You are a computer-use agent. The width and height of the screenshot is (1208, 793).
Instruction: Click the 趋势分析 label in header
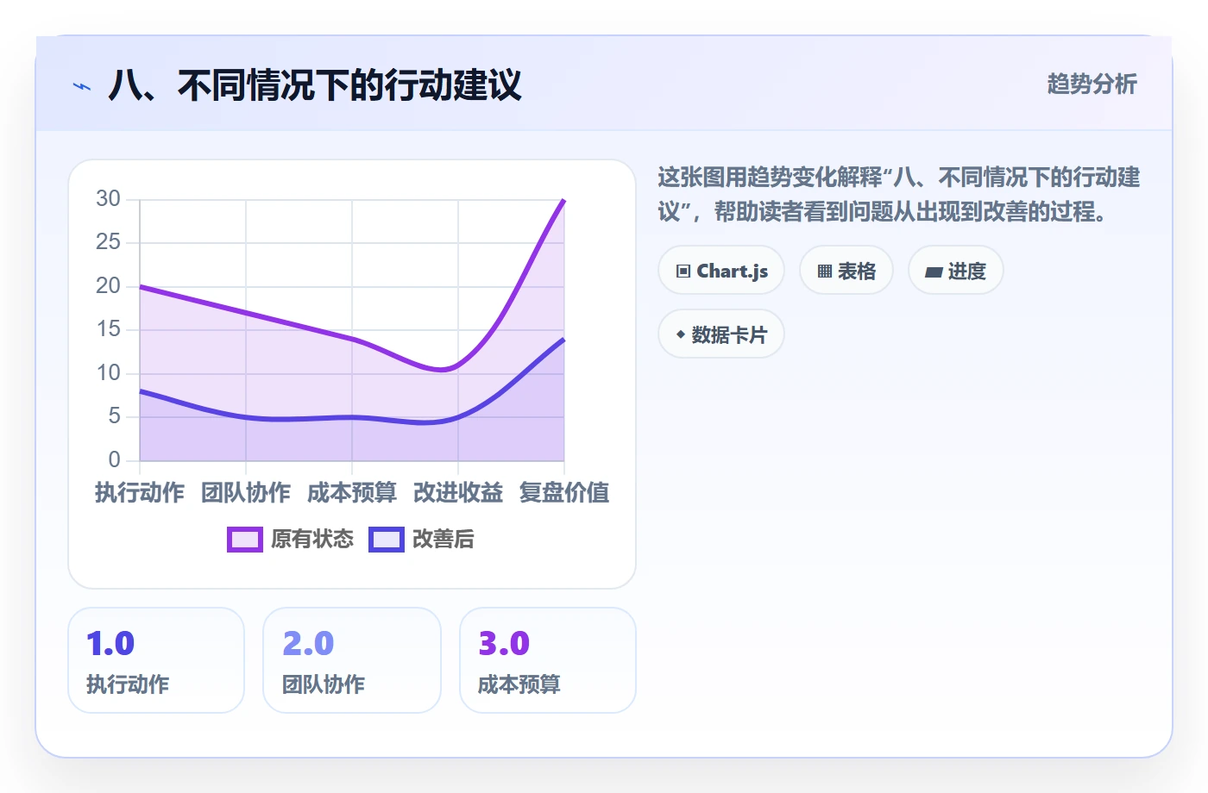[1092, 84]
